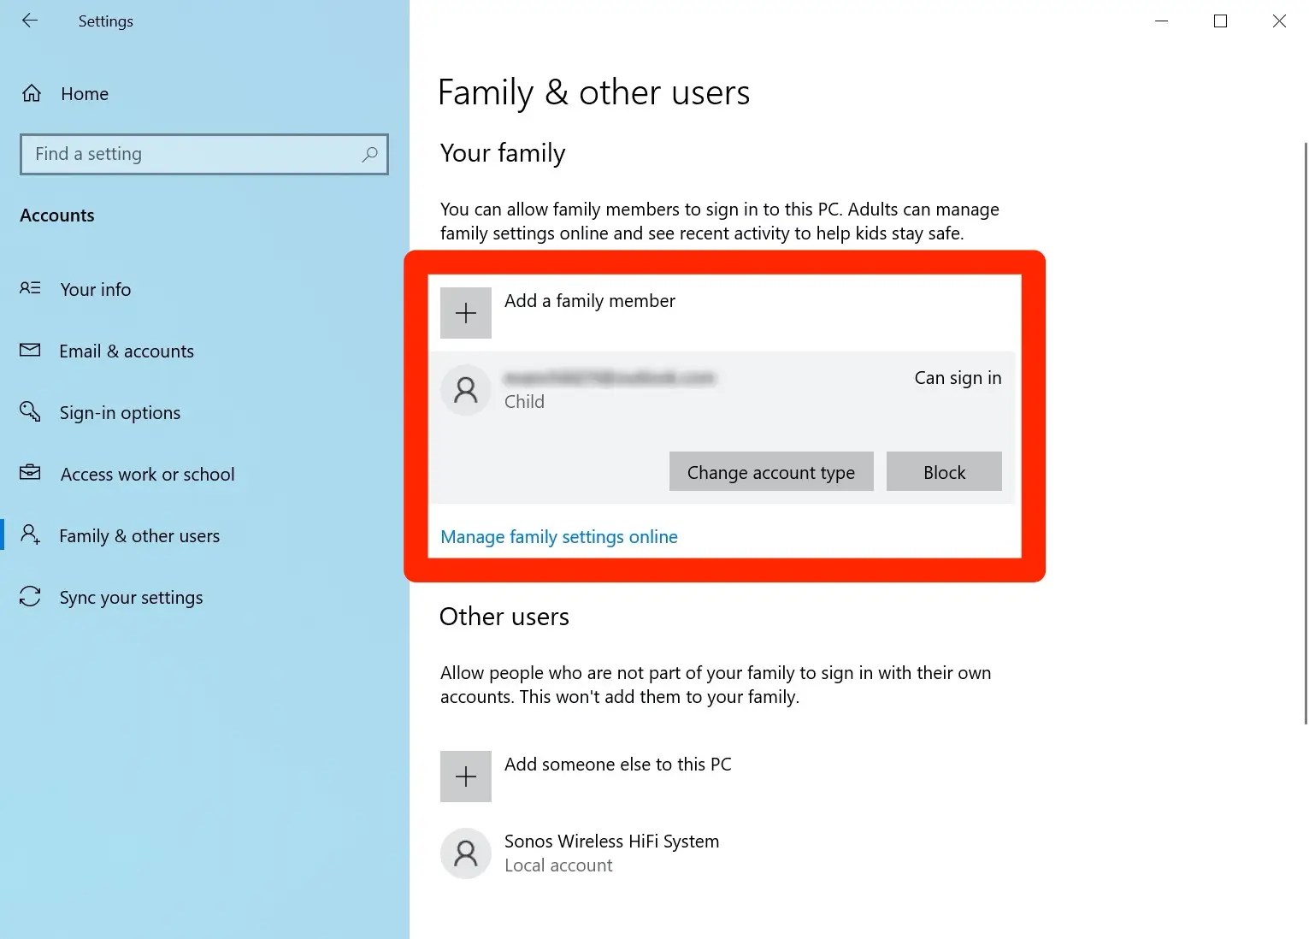Open the Your info section
The image size is (1309, 939).
[x=96, y=289]
